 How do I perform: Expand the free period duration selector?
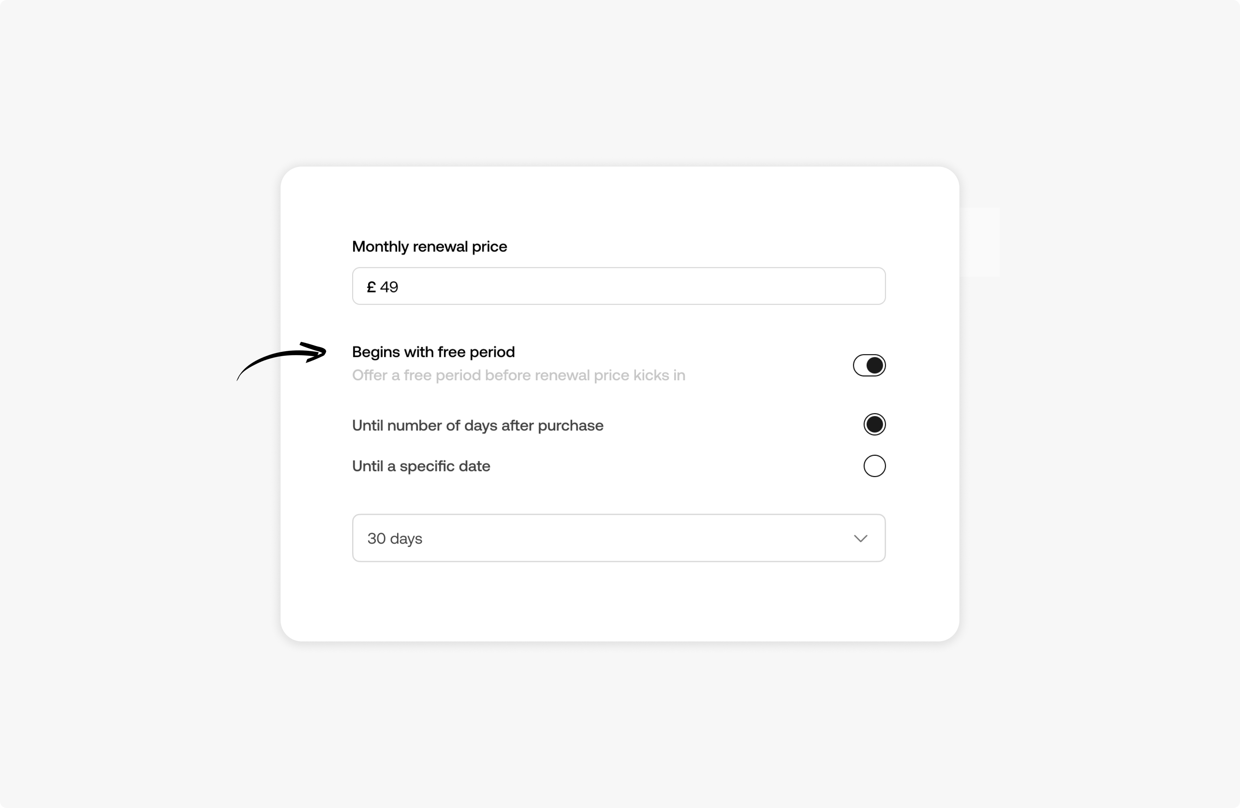[619, 539]
